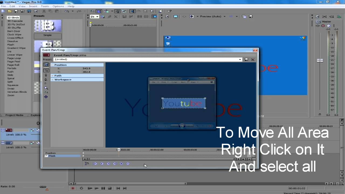Image resolution: width=345 pixels, height=194 pixels.
Task: Create a new project from main toolbar
Action: [3, 11]
